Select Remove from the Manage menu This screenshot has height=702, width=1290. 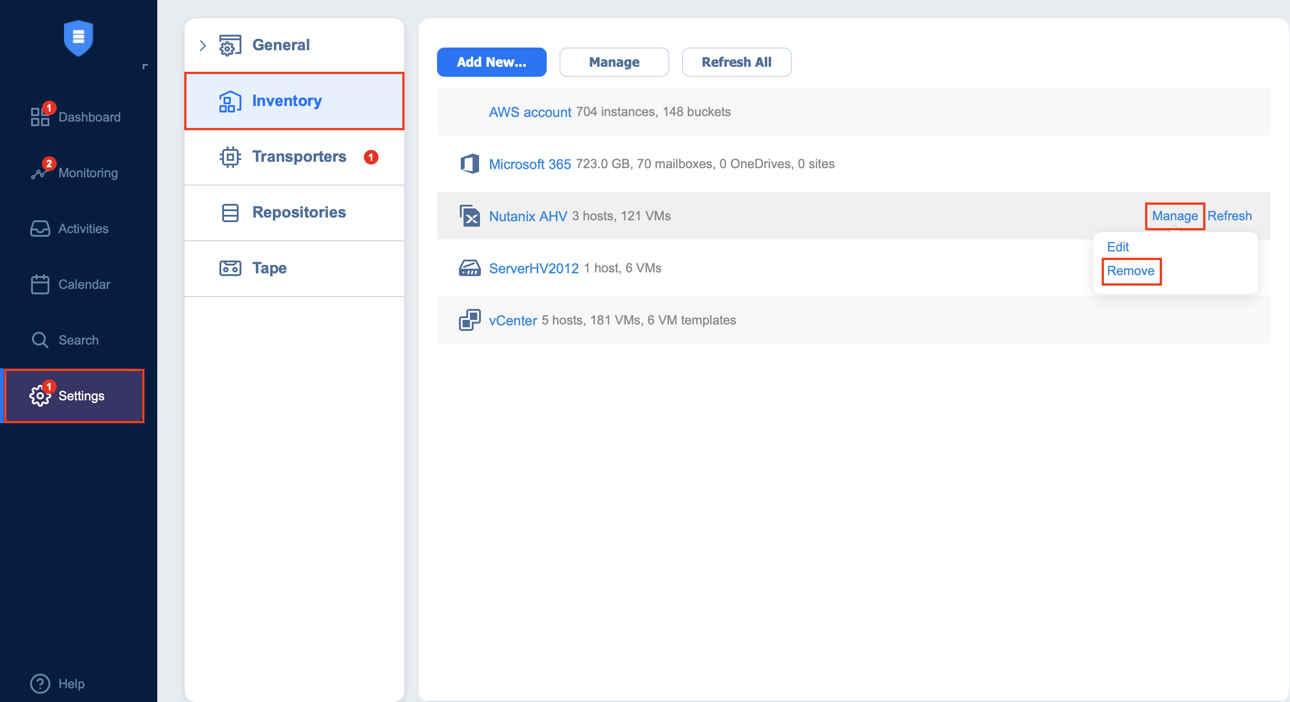click(1130, 271)
